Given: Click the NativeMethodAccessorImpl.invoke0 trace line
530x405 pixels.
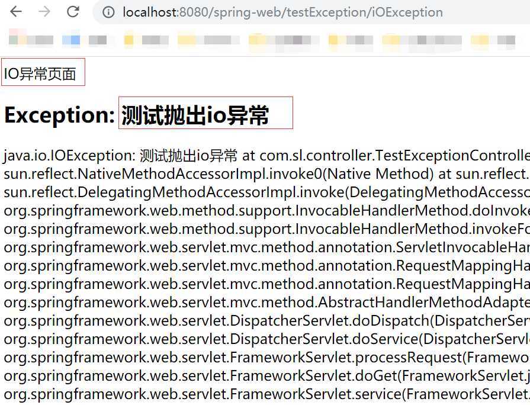Looking at the screenshot, I should click(266, 174).
